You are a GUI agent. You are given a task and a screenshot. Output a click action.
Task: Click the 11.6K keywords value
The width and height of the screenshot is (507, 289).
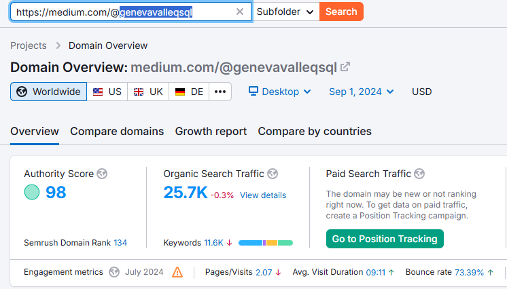click(213, 243)
